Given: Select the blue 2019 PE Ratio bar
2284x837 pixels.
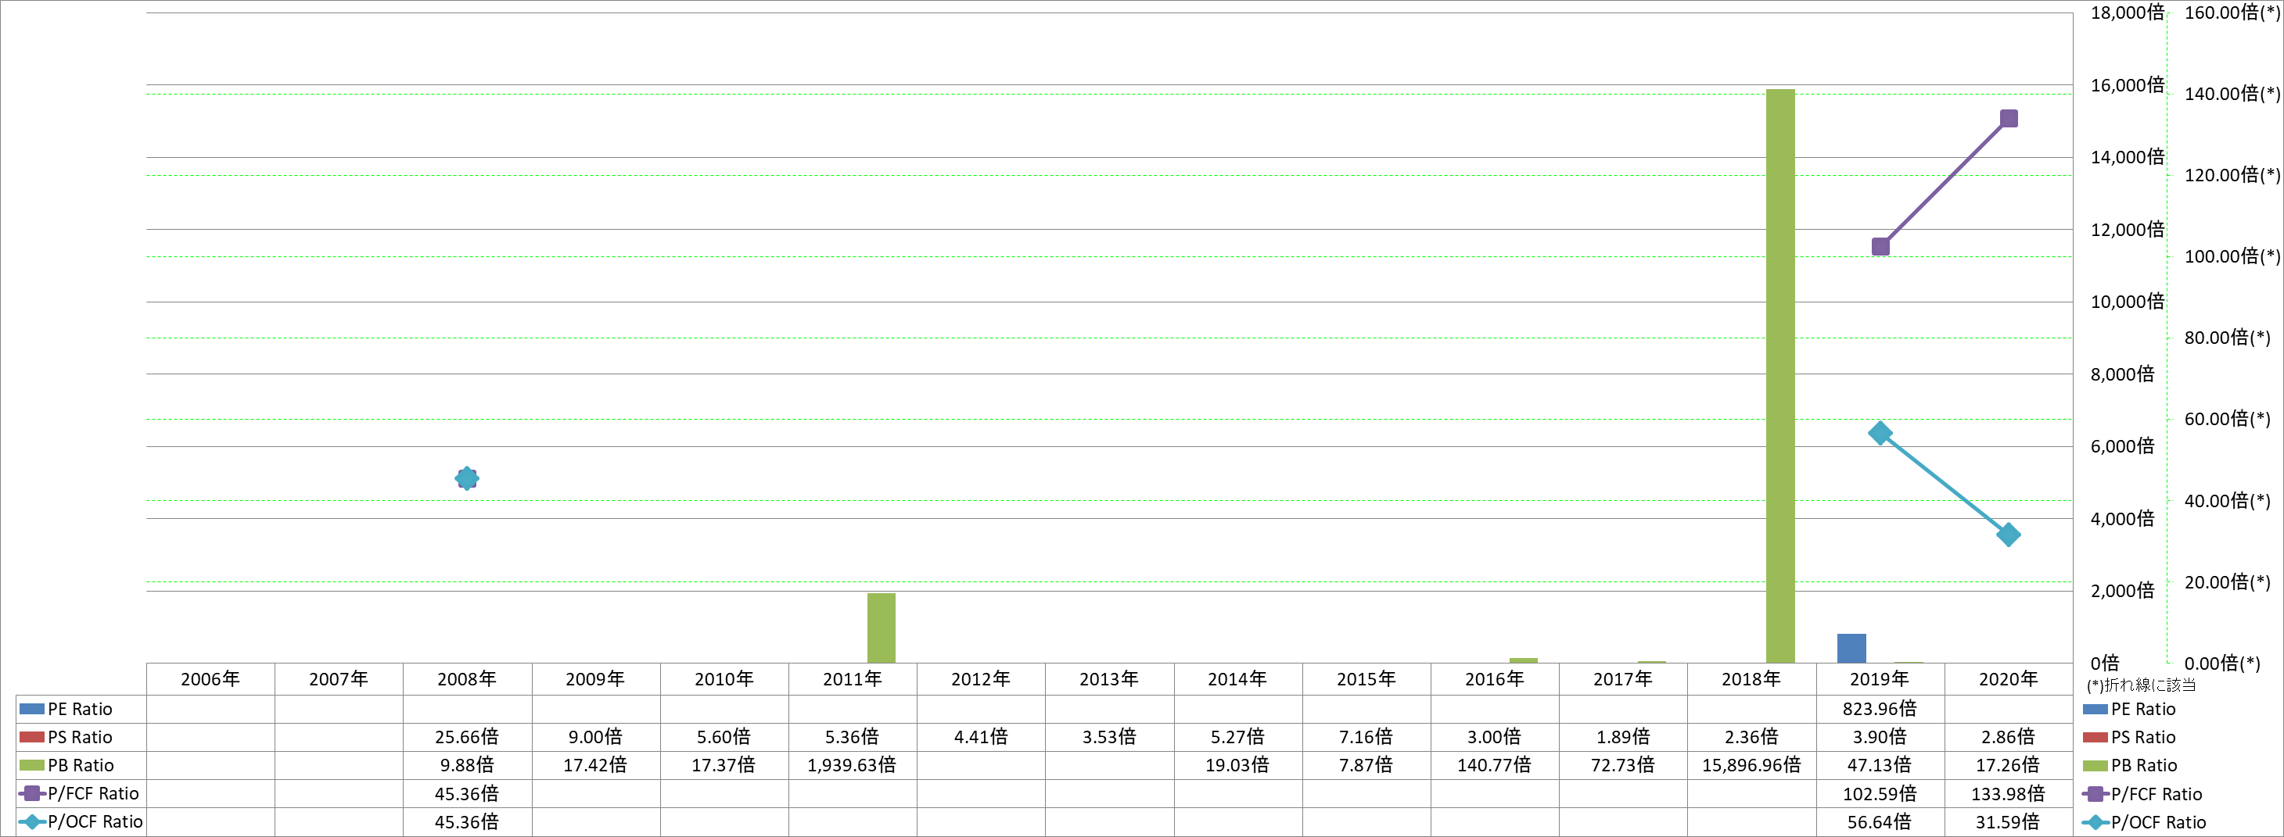Looking at the screenshot, I should click(x=1851, y=649).
